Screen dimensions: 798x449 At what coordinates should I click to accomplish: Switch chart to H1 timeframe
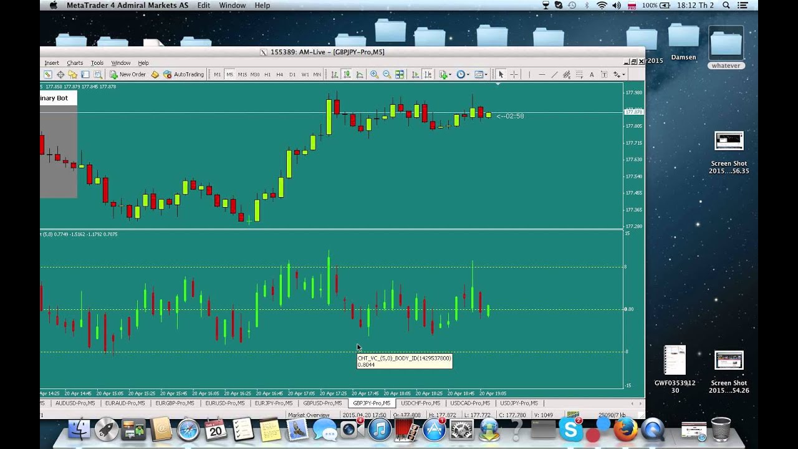pos(267,74)
